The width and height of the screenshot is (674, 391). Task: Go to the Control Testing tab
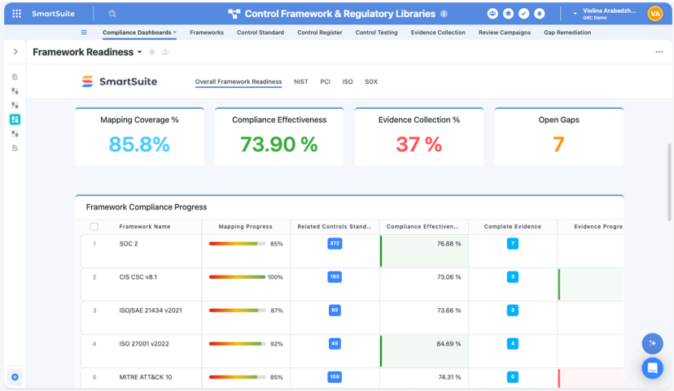pos(377,33)
